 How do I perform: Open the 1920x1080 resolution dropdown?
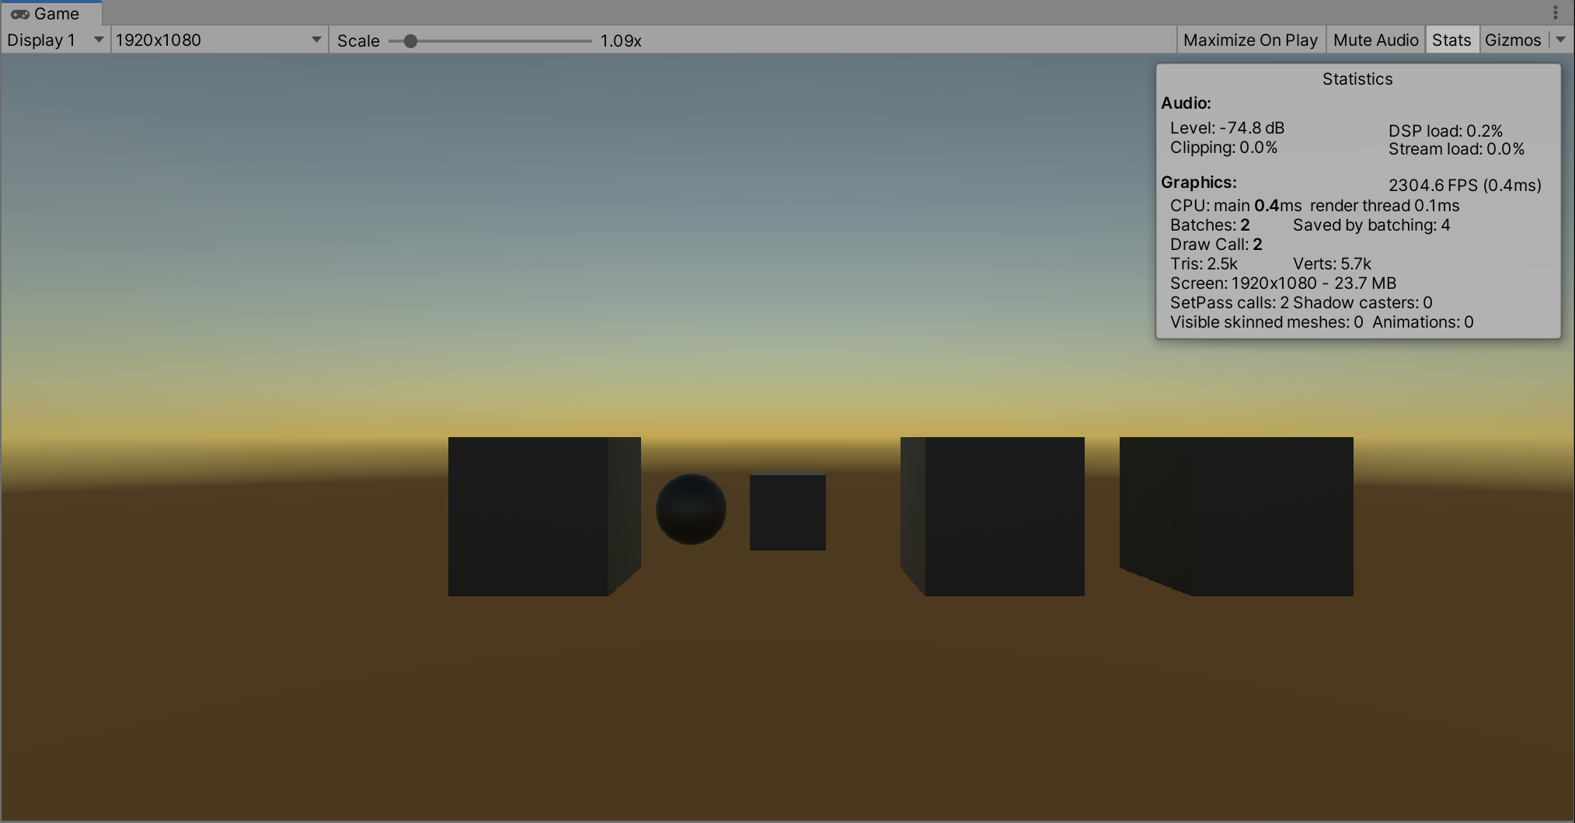tap(218, 40)
